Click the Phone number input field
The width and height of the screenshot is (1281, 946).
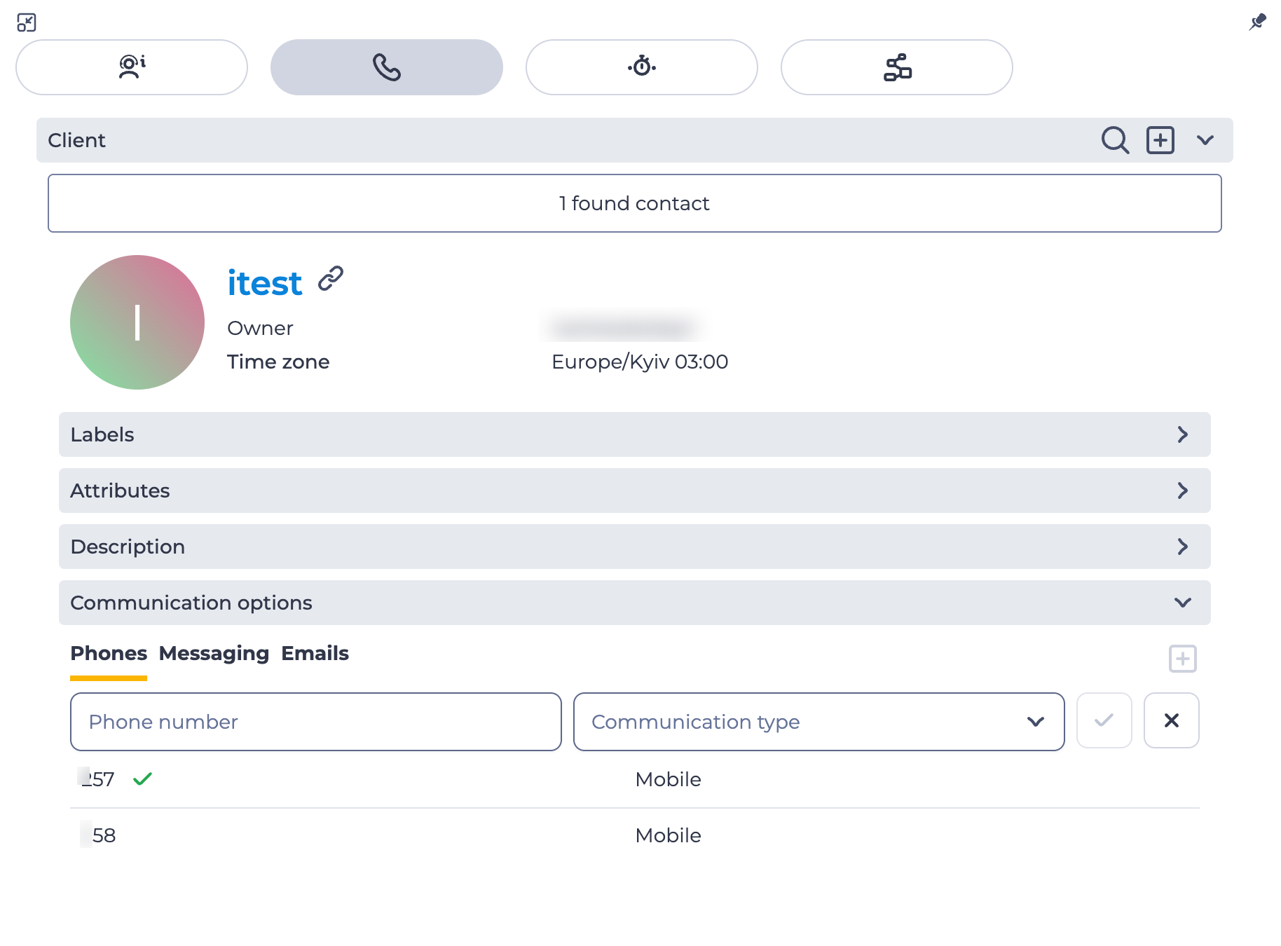316,722
